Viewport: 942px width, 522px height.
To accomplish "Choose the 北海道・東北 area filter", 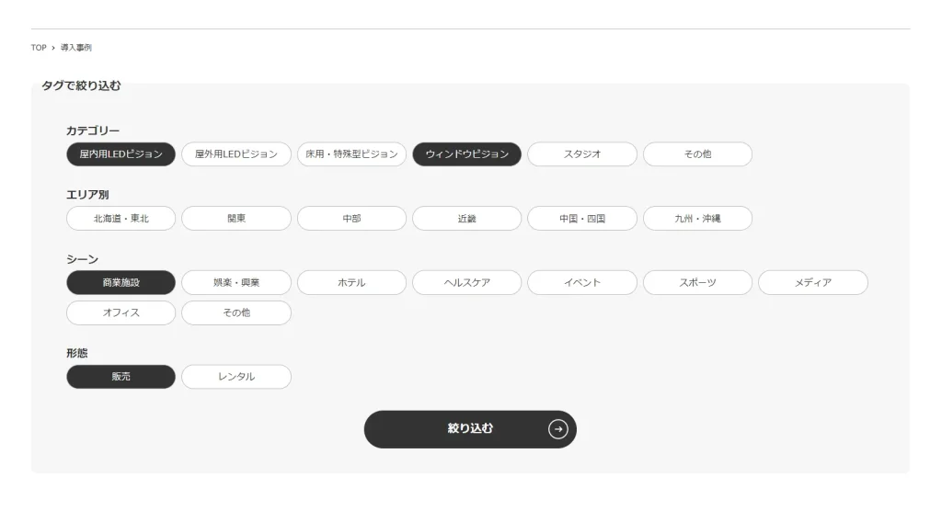I will pyautogui.click(x=121, y=219).
